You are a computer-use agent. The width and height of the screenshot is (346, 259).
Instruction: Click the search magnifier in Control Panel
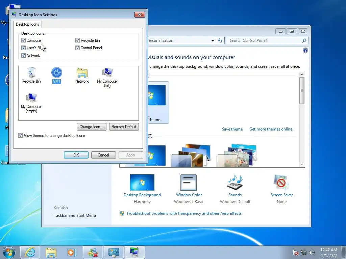[304, 40]
